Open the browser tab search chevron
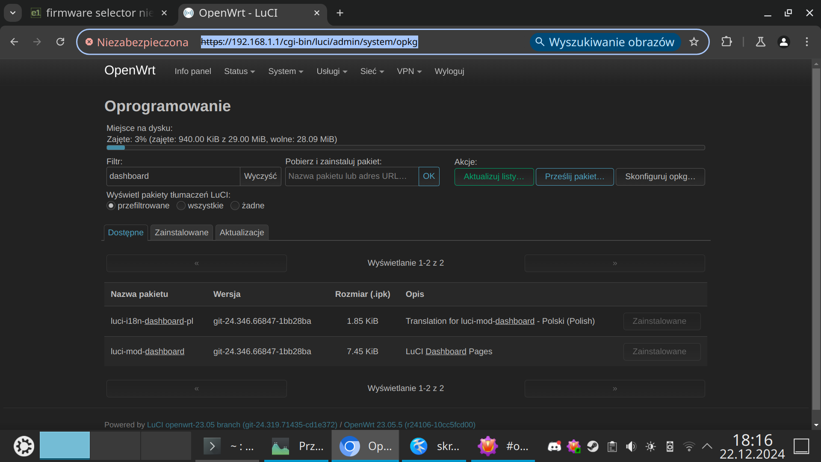 coord(13,13)
